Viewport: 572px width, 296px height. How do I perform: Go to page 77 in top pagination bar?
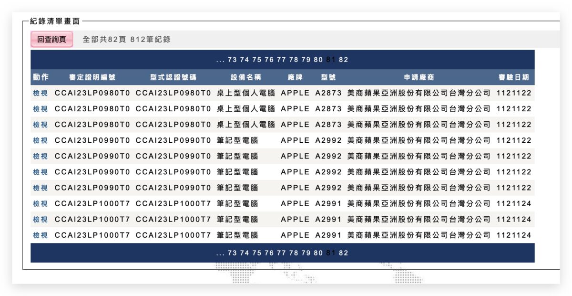click(281, 60)
